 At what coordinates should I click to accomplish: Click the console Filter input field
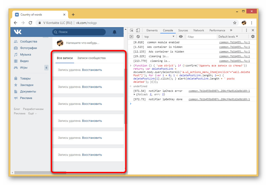200,37
